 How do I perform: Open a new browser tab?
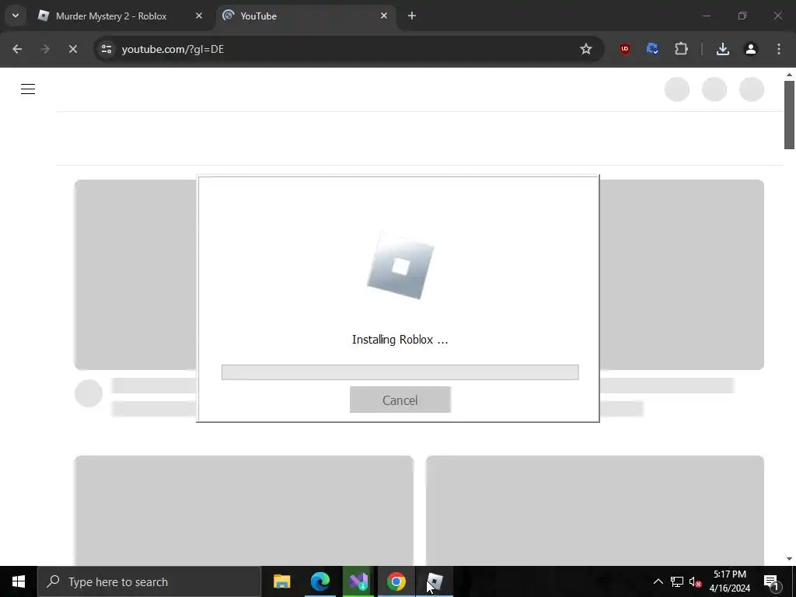click(412, 16)
